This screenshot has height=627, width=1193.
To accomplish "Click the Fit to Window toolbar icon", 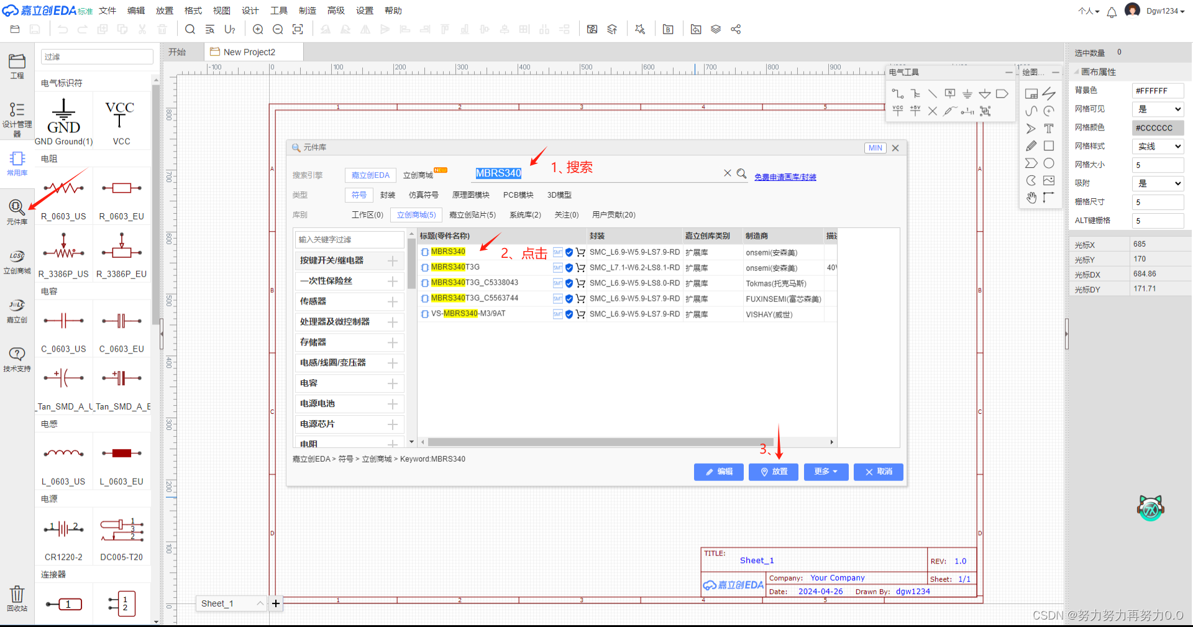I will (298, 29).
